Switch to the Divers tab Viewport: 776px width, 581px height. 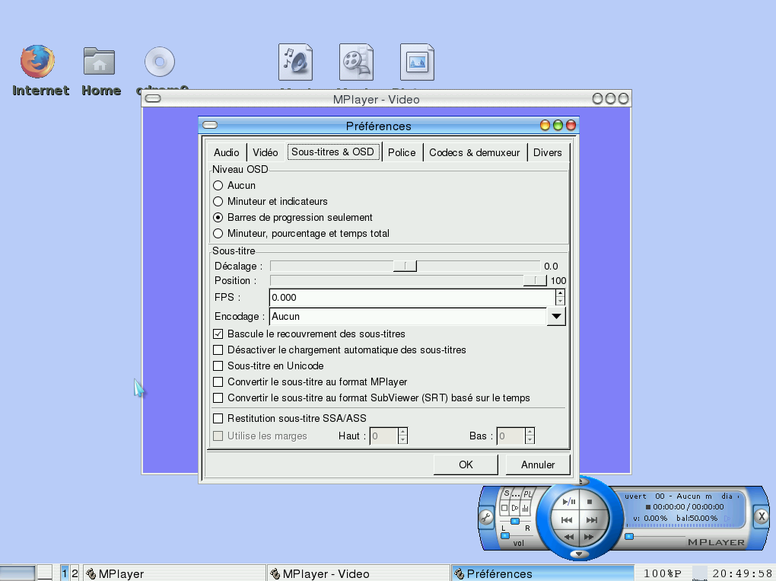coord(547,152)
